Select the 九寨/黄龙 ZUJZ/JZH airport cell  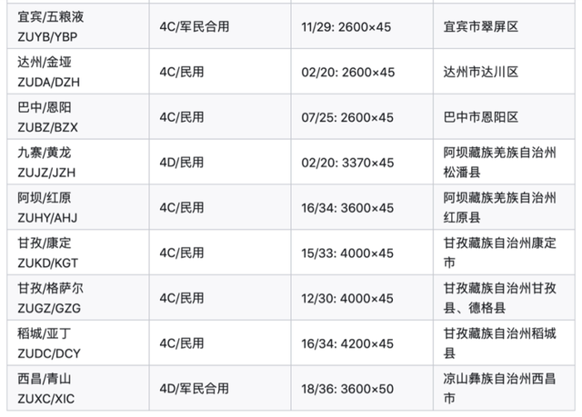click(49, 163)
